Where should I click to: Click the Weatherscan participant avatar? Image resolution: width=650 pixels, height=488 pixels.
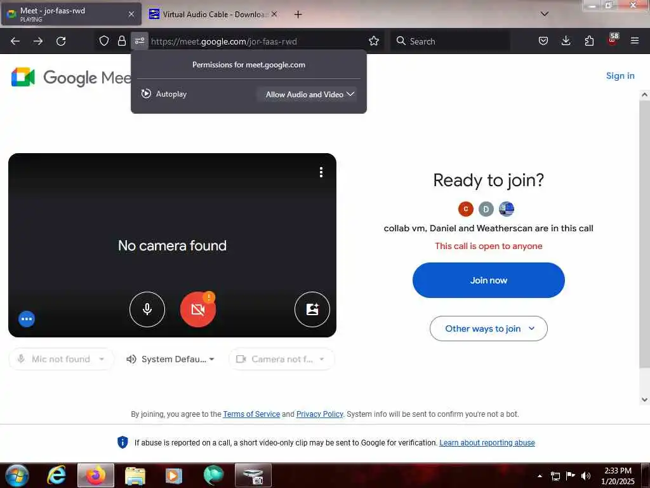pos(506,208)
